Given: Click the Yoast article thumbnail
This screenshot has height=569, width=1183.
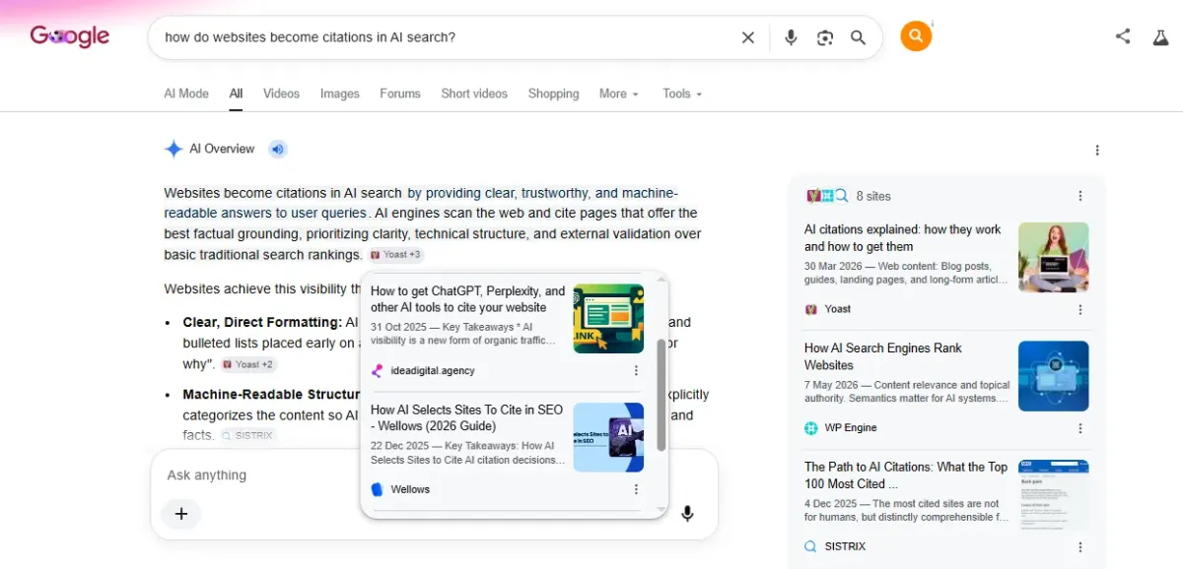Looking at the screenshot, I should pyautogui.click(x=1053, y=257).
